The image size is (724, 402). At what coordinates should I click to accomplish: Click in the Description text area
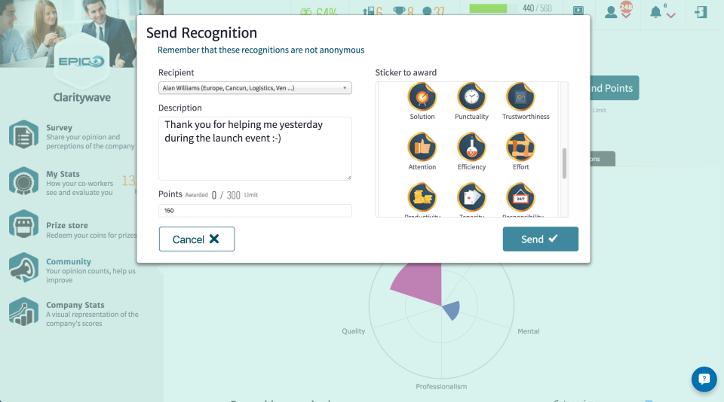pyautogui.click(x=255, y=148)
